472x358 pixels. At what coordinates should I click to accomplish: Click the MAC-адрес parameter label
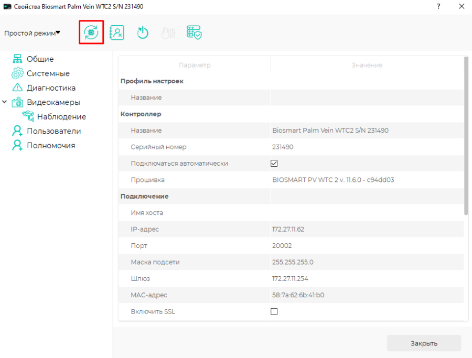point(149,295)
